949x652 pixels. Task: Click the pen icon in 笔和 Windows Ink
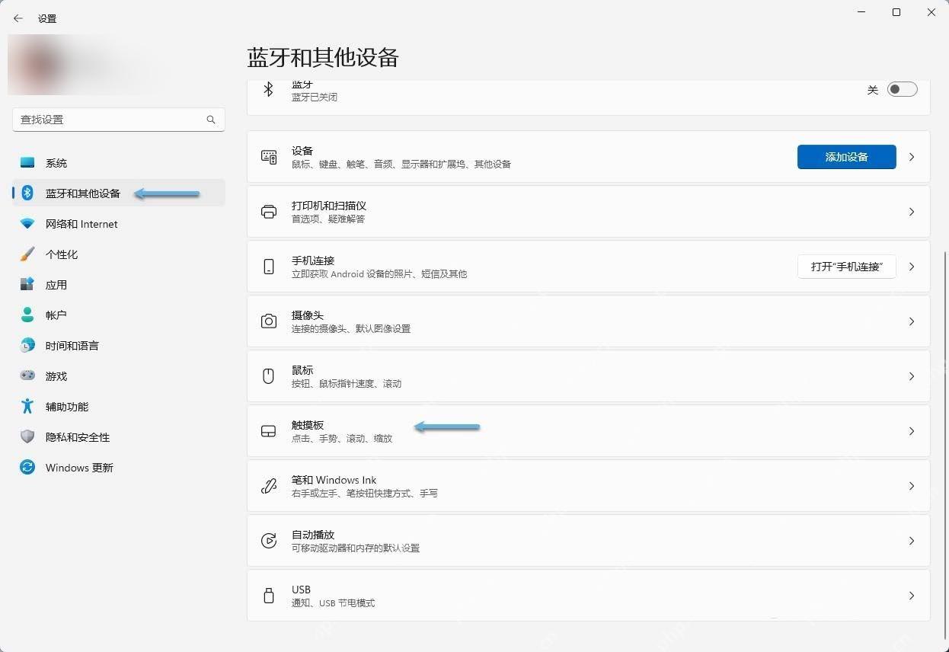point(269,486)
